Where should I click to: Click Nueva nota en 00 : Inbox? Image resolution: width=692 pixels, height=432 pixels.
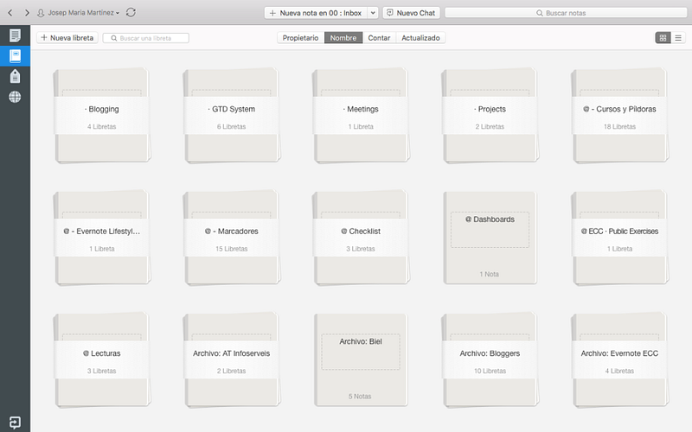coord(316,13)
